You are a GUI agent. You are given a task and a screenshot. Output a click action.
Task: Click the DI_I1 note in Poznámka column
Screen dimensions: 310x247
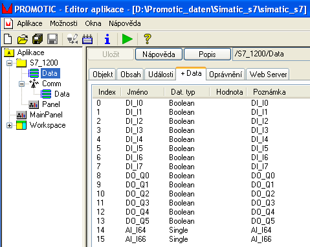click(260, 112)
